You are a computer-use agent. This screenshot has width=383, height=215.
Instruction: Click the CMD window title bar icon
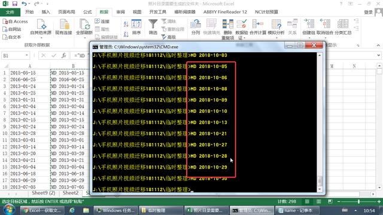tap(95, 47)
